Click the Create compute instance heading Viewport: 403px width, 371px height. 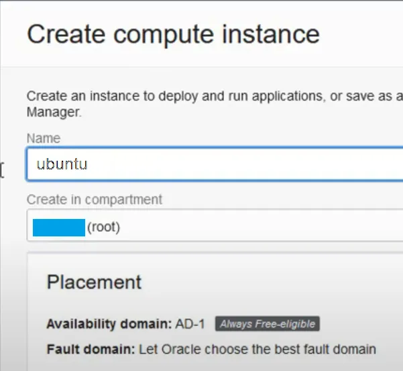pos(173,34)
